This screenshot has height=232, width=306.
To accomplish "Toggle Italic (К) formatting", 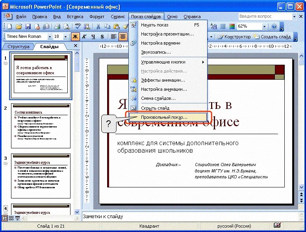I will pyautogui.click(x=84, y=37).
